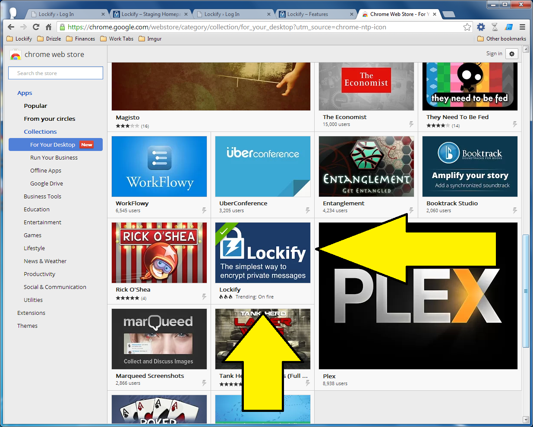
Task: Click the secure padlock icon in address bar
Action: point(63,27)
